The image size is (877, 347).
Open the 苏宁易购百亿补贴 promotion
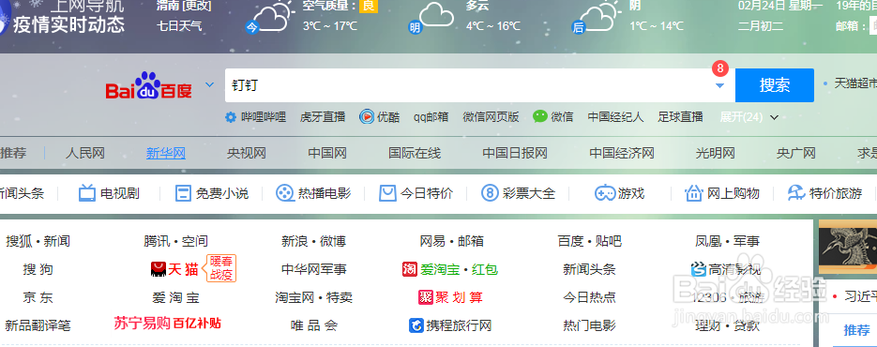click(167, 323)
